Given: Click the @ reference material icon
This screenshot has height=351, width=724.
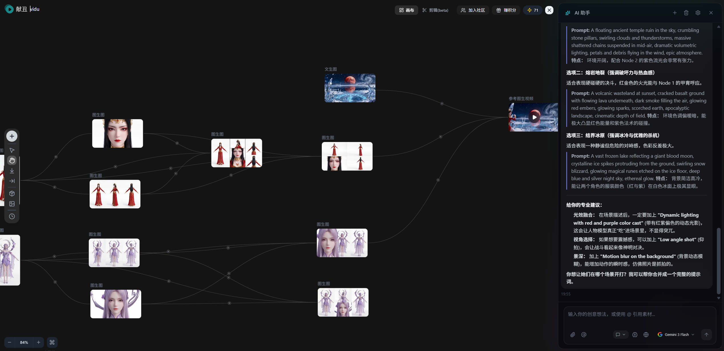Looking at the screenshot, I should point(584,335).
